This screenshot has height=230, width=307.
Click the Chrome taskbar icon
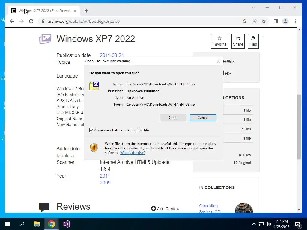(52, 224)
